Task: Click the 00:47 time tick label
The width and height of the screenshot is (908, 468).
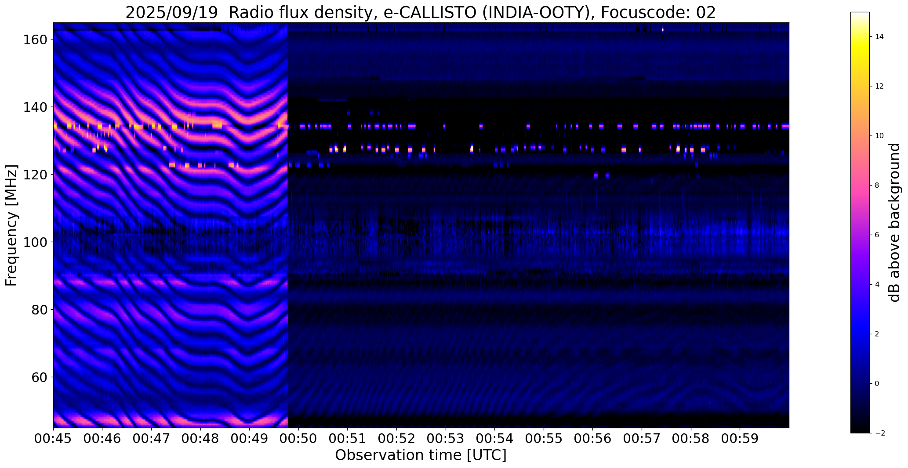Action: point(152,439)
